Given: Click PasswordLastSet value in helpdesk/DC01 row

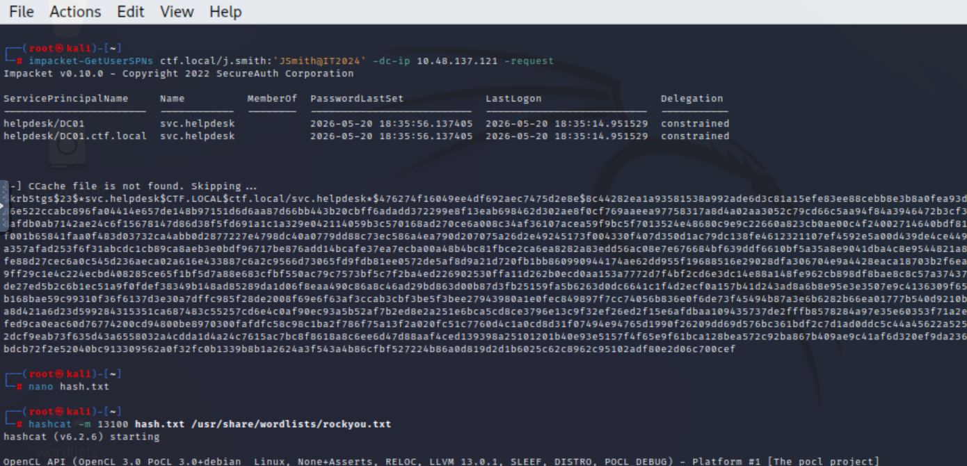Looking at the screenshot, I should pyautogui.click(x=392, y=124).
